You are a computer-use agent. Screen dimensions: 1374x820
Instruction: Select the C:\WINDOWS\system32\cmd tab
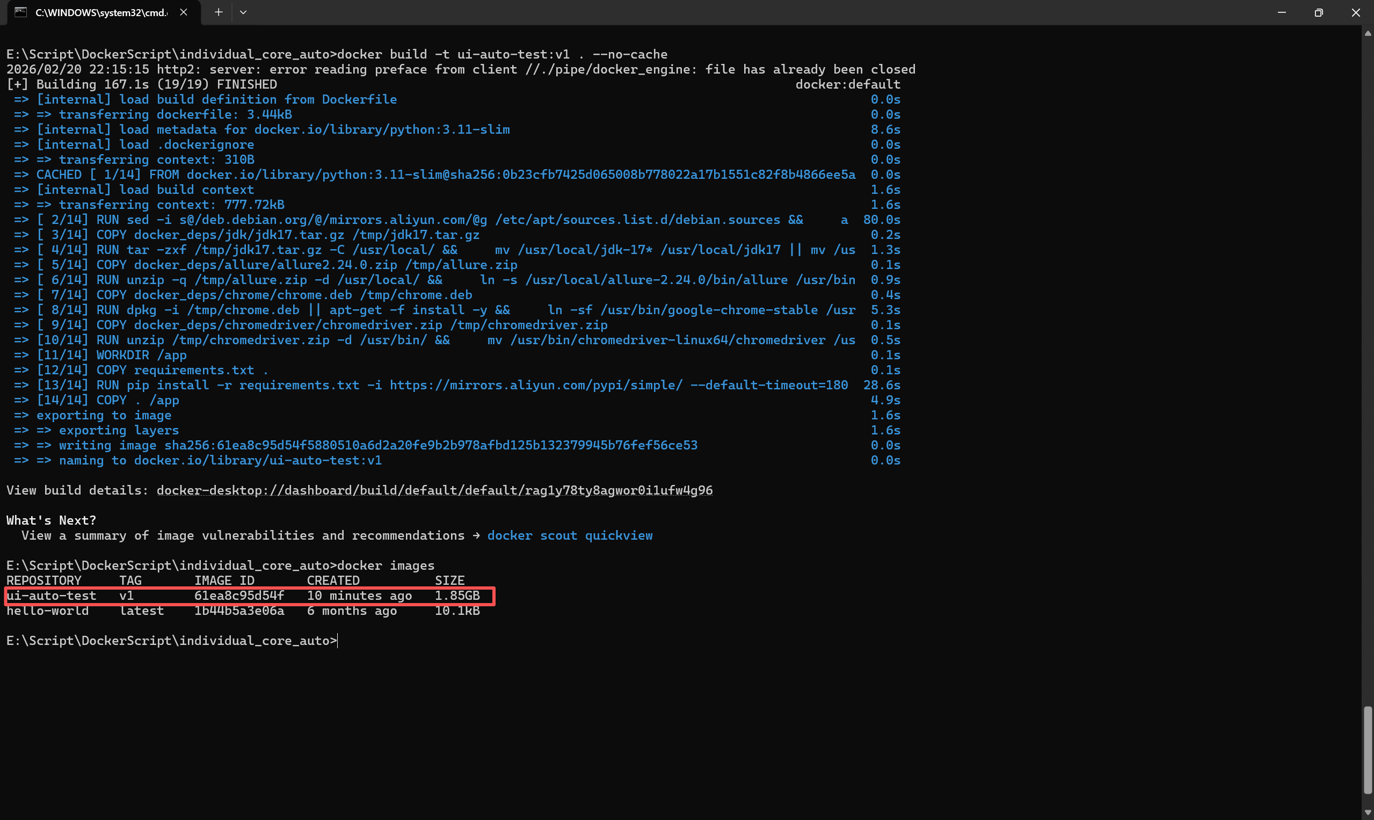pos(101,12)
